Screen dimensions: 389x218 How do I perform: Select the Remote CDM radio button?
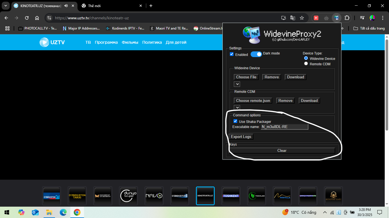(306, 64)
